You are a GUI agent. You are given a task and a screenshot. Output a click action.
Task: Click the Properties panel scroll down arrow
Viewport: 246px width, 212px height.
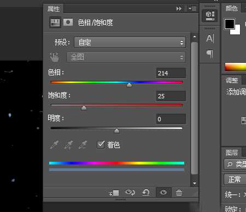tap(195, 183)
